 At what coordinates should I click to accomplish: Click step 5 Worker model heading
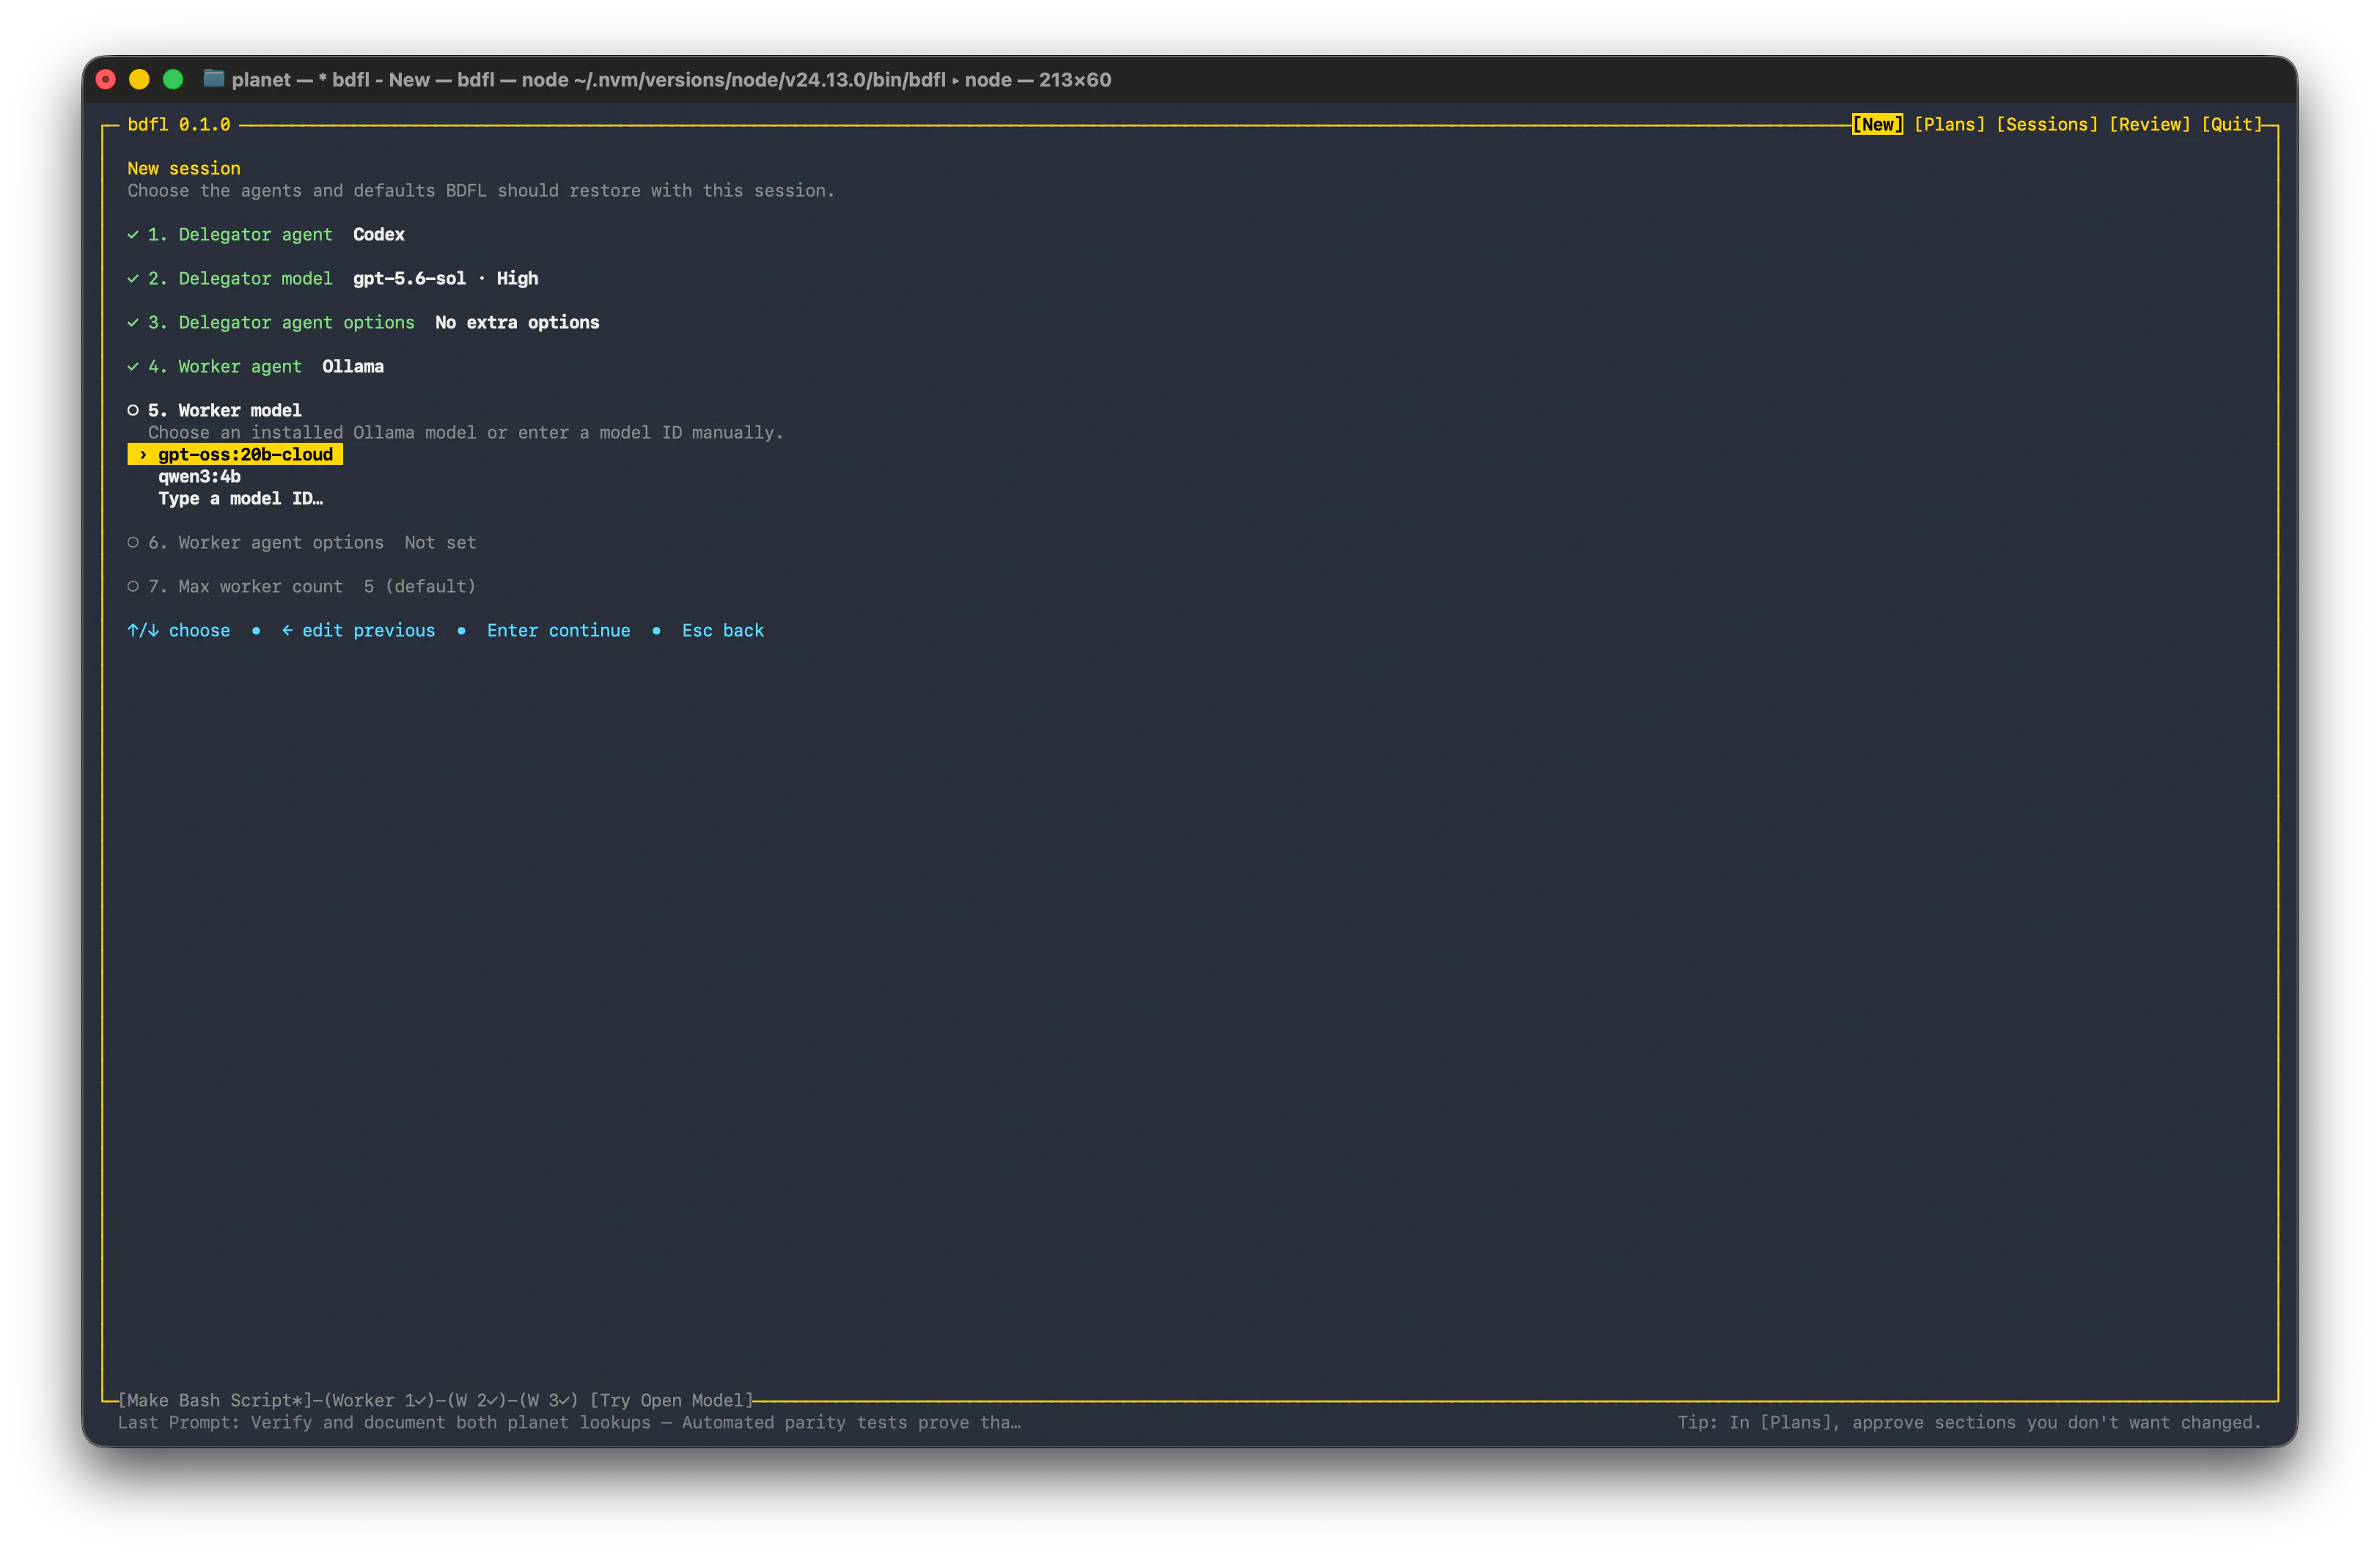[x=225, y=410]
